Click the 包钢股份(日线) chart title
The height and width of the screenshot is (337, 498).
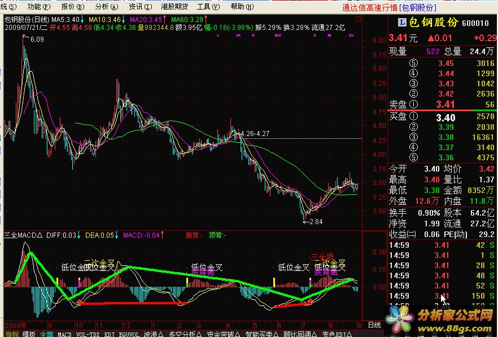pyautogui.click(x=27, y=20)
